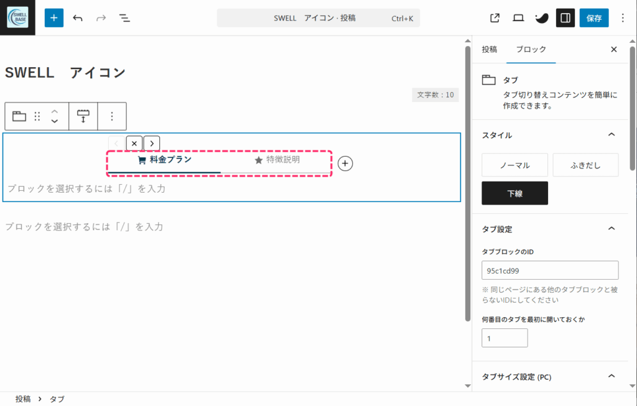The width and height of the screenshot is (637, 406).
Task: Open the block toolbar options menu
Action: point(112,116)
